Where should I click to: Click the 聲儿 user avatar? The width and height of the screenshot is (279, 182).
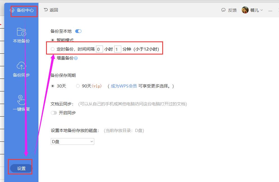tap(245, 10)
